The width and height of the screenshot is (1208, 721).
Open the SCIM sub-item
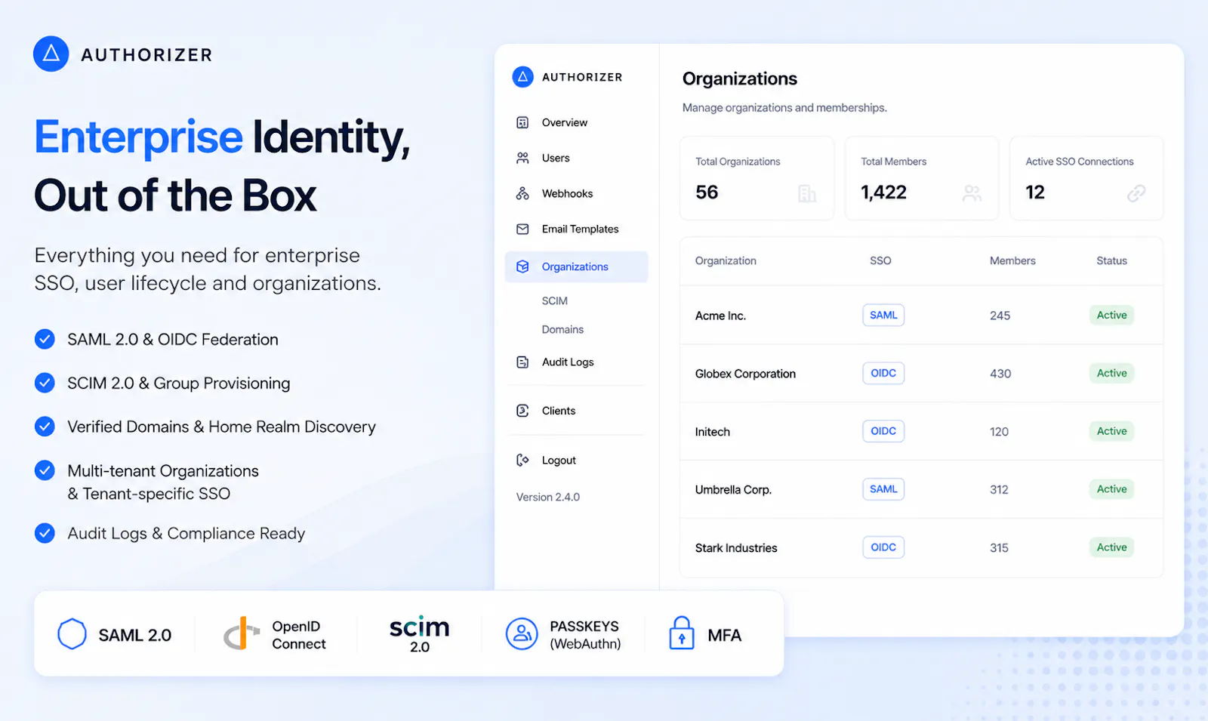pos(554,300)
